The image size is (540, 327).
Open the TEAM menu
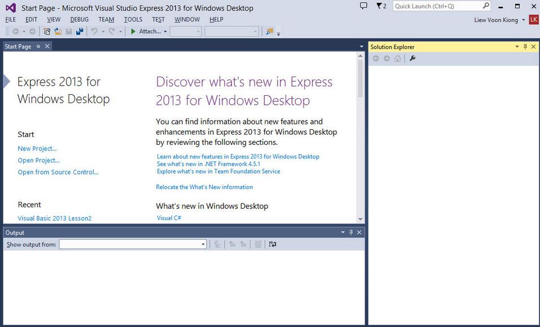[x=106, y=20]
